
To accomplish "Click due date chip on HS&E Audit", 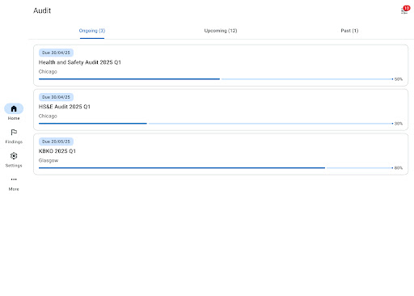I will tap(56, 97).
